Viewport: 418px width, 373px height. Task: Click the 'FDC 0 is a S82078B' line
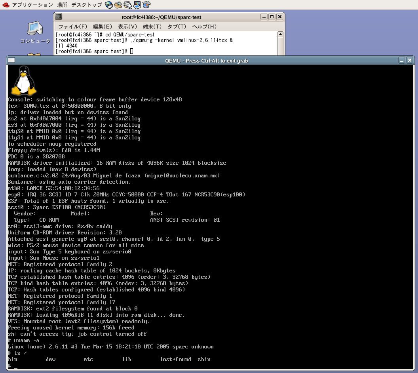point(36,157)
